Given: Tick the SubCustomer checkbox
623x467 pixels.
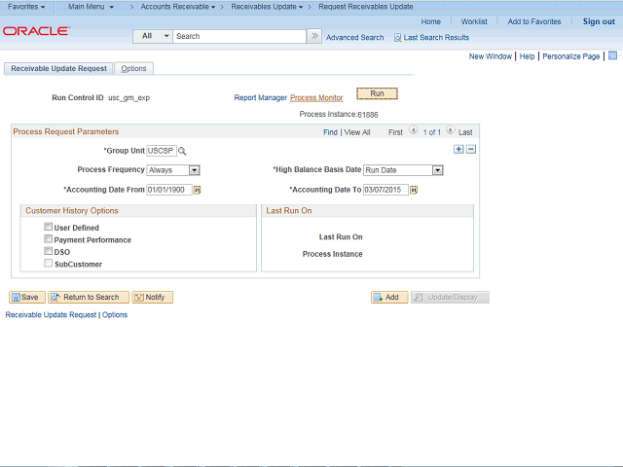Looking at the screenshot, I should pyautogui.click(x=48, y=264).
